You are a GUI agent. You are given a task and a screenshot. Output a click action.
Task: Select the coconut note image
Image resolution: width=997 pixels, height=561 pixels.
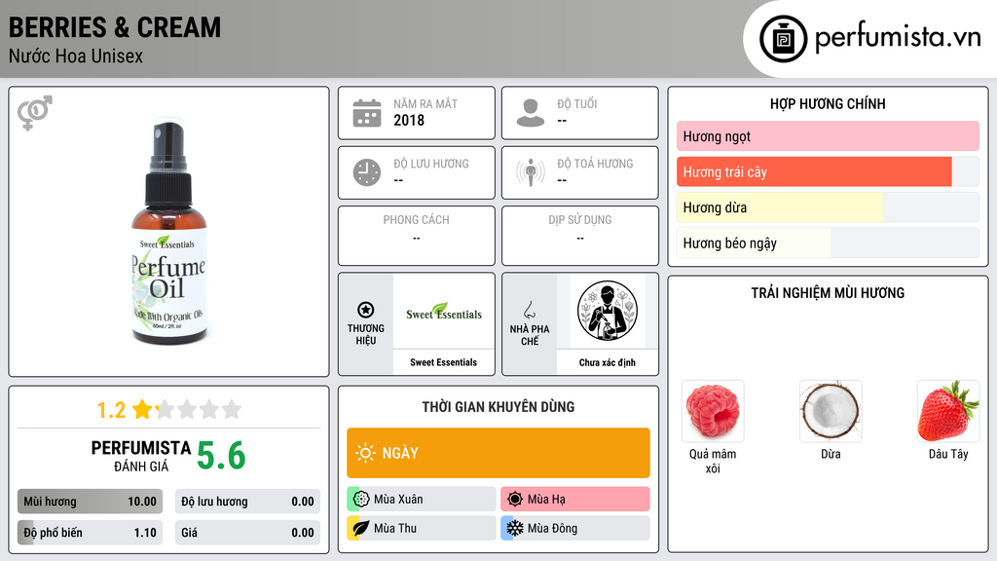(x=831, y=411)
